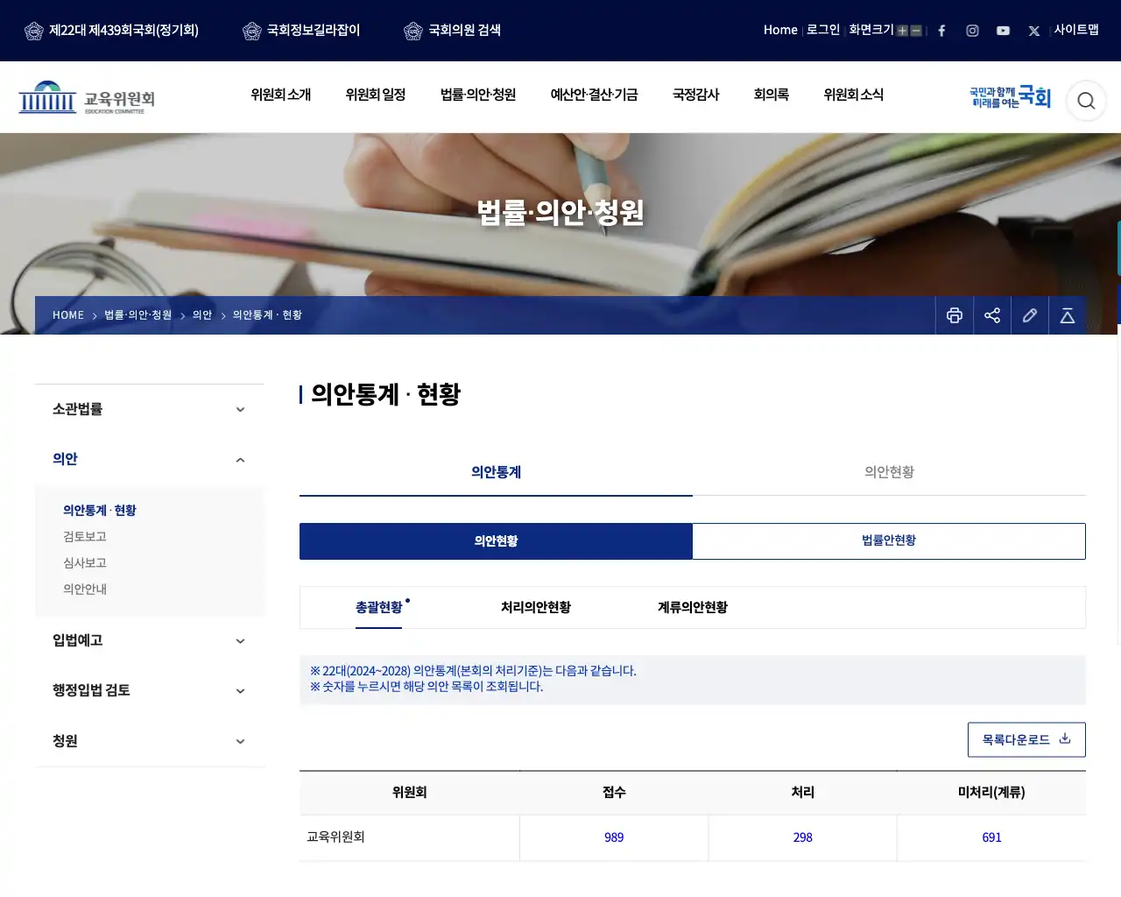Decrease screen size with the minus icon
Image resolution: width=1121 pixels, height=897 pixels.
916,31
